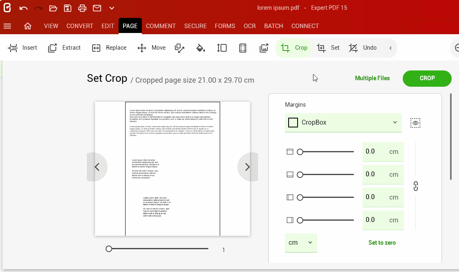The height and width of the screenshot is (272, 459).
Task: Click the bottom margin icon
Action: pos(290,175)
